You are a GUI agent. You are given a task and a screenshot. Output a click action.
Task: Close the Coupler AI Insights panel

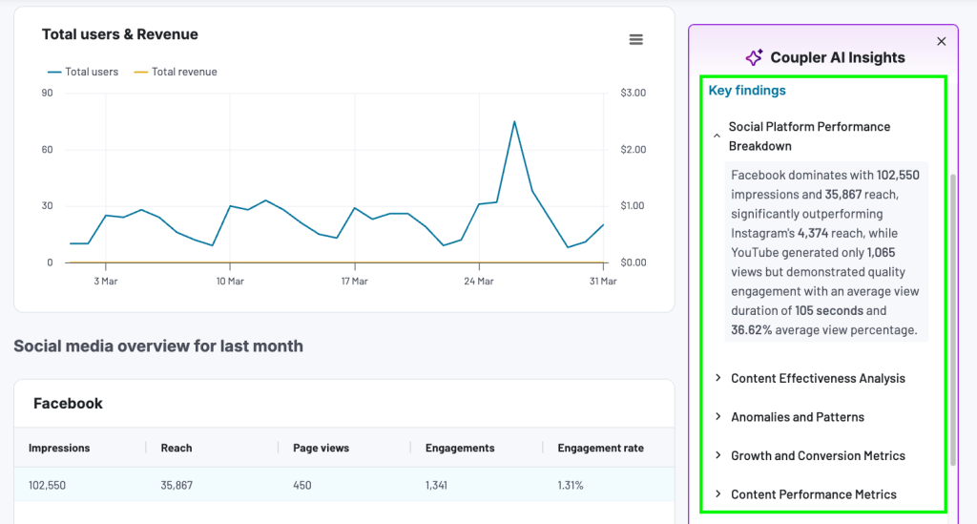point(941,41)
